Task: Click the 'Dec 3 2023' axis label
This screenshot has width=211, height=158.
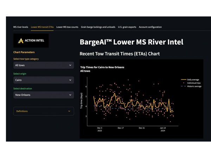Action: [100, 129]
